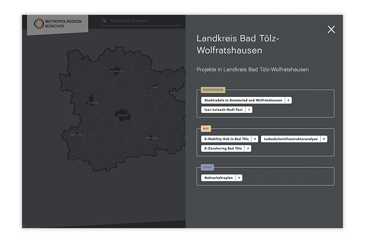
Task: Open the Nahverkehrsplan project
Action: point(218,178)
